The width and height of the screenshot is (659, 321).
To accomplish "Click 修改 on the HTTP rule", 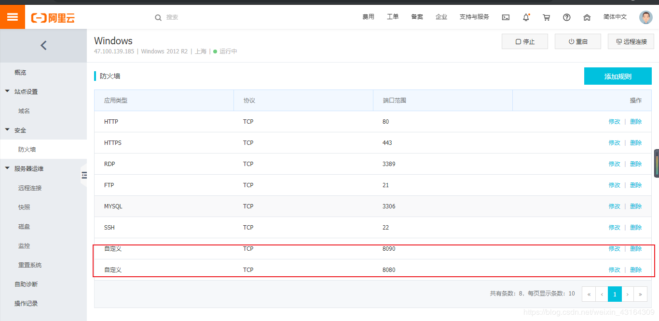I will pos(615,121).
